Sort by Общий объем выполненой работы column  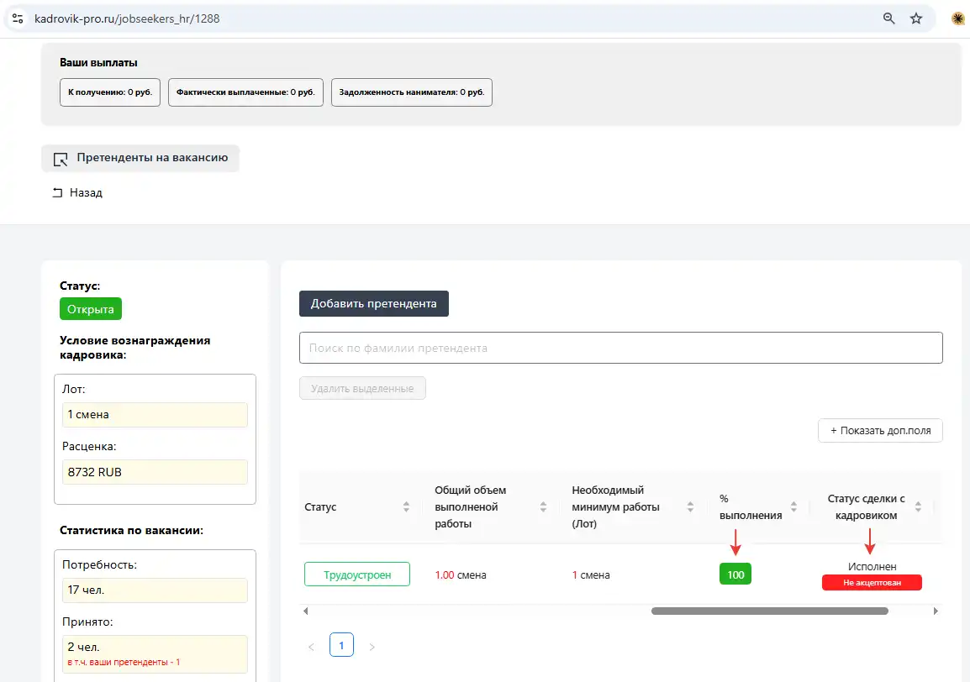(x=543, y=507)
